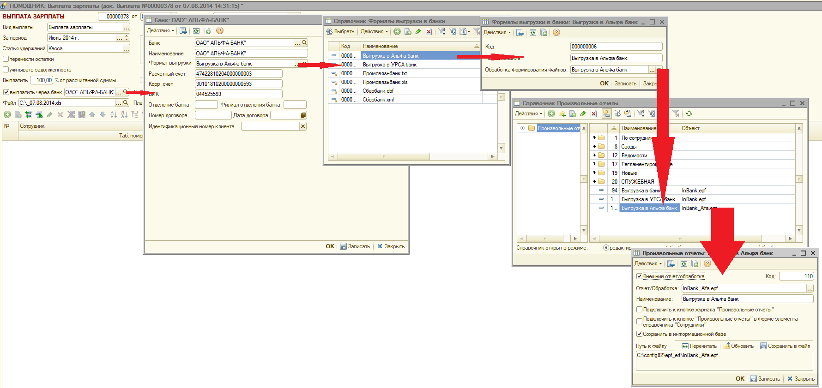This screenshot has width=822, height=388.
Task: Click Закрыть in Банк window
Action: tap(391, 246)
